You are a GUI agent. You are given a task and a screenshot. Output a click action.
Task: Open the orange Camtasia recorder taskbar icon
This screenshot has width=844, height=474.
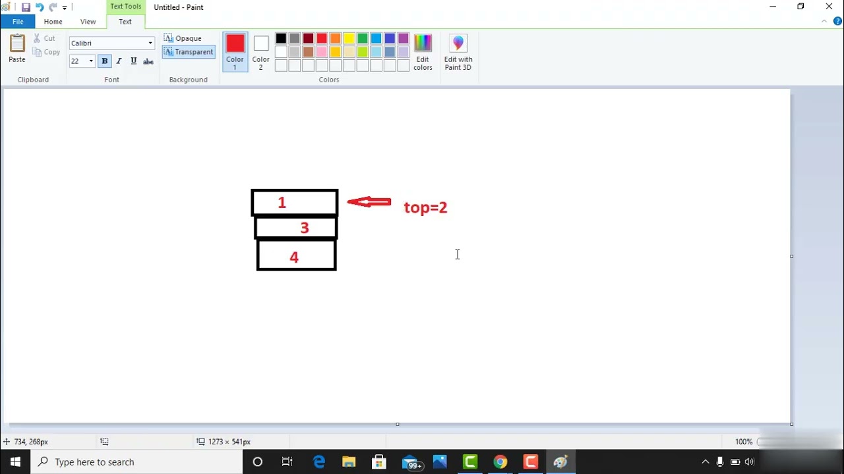(x=531, y=462)
